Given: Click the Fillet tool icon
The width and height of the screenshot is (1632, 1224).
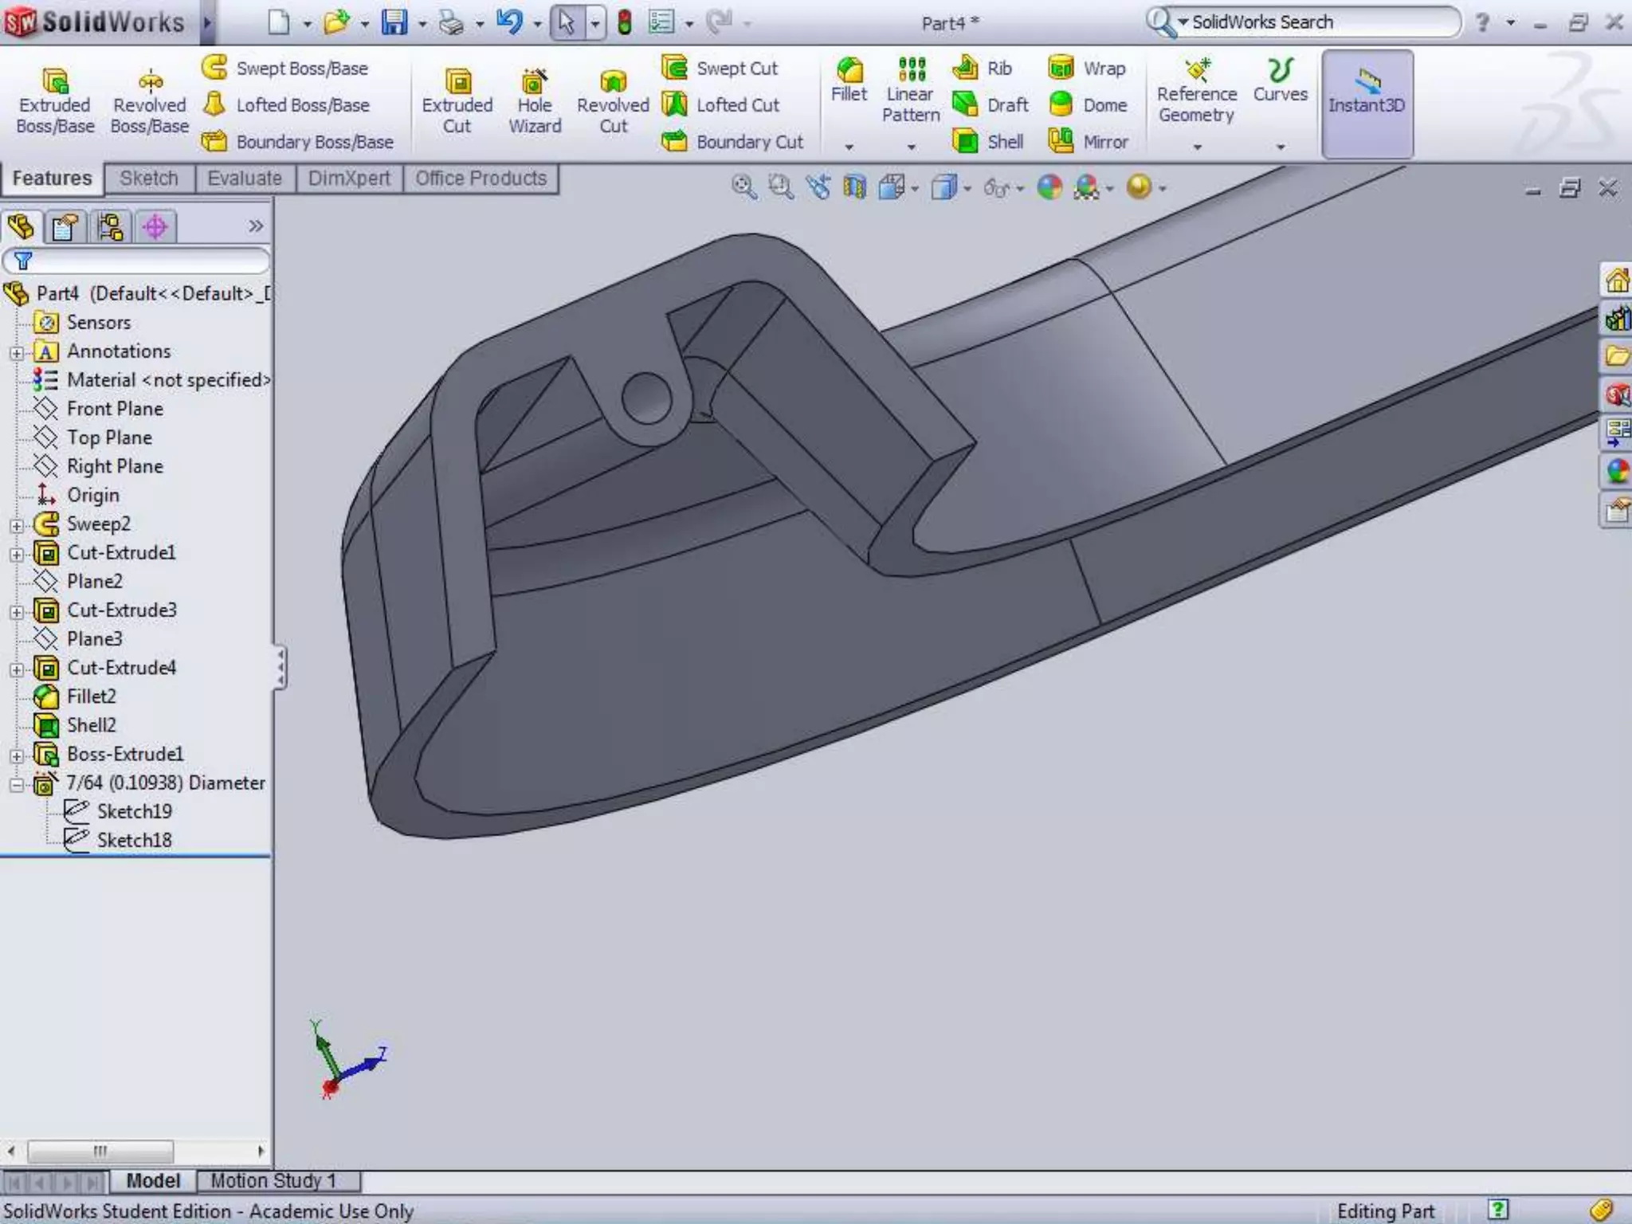Looking at the screenshot, I should 849,72.
